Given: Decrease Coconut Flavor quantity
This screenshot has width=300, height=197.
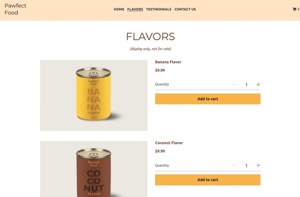Looking at the screenshot, I should (234, 165).
